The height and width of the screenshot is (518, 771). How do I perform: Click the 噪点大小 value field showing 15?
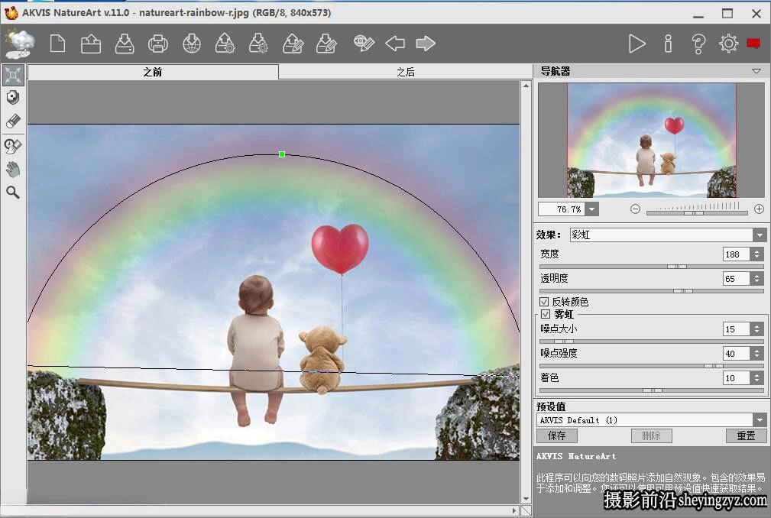(736, 329)
